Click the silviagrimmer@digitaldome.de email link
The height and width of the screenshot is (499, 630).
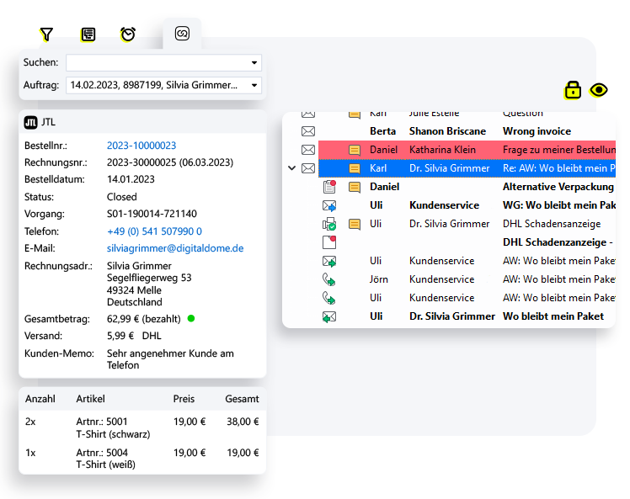click(175, 248)
